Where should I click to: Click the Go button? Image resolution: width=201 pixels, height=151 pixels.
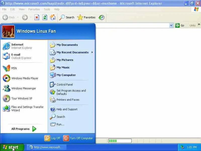point(180,25)
